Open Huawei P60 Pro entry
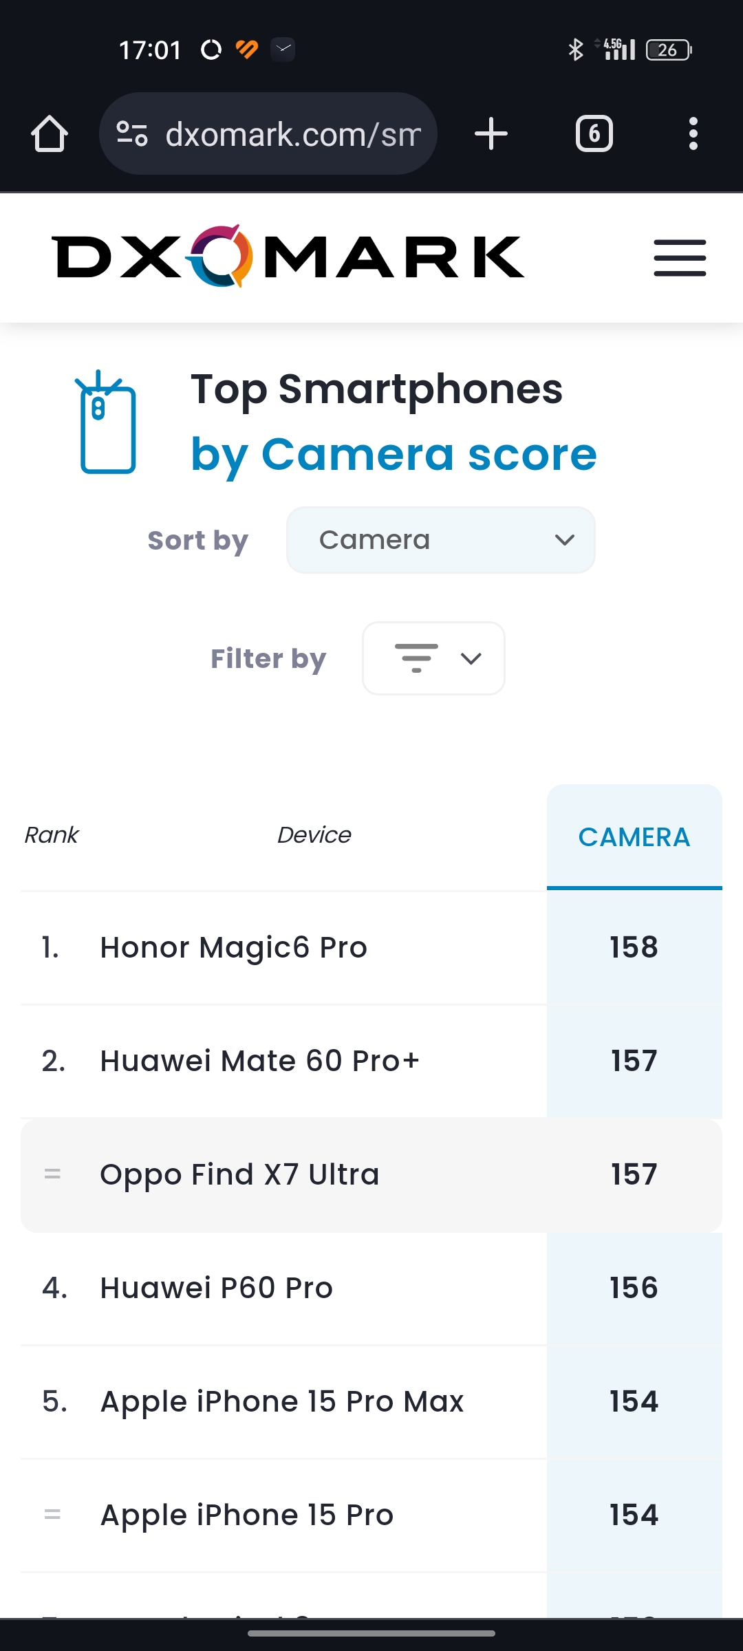The height and width of the screenshot is (1651, 743). tap(217, 1288)
